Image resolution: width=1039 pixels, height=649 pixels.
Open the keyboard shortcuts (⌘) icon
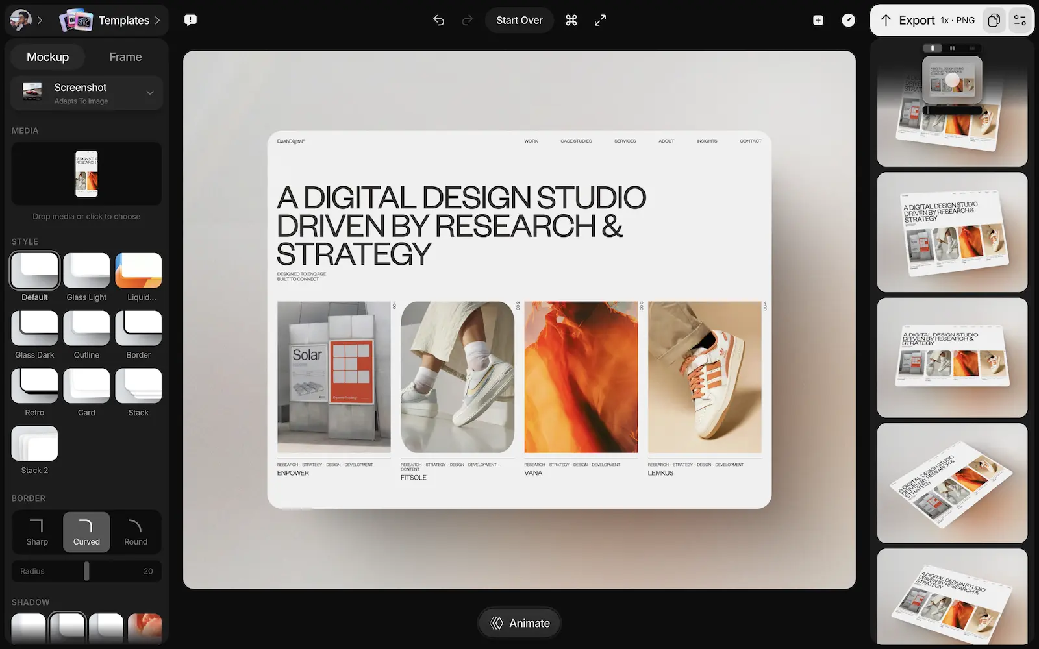pyautogui.click(x=571, y=20)
